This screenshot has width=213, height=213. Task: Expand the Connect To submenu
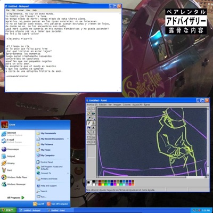pyautogui.click(x=53, y=173)
